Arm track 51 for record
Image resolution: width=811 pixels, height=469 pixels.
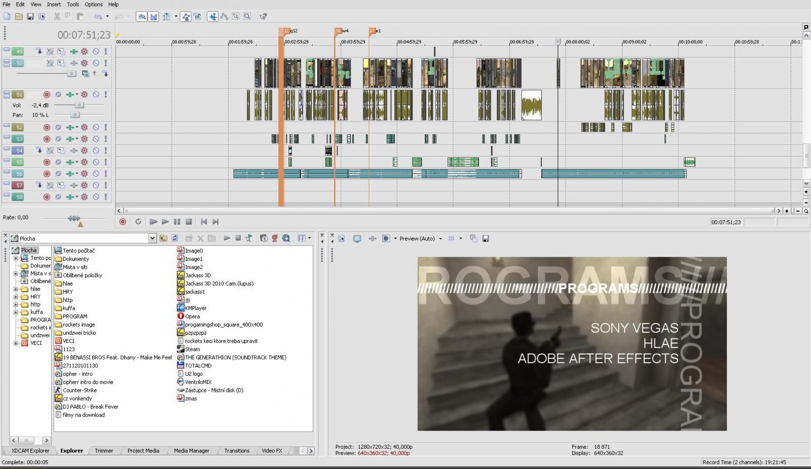point(47,95)
